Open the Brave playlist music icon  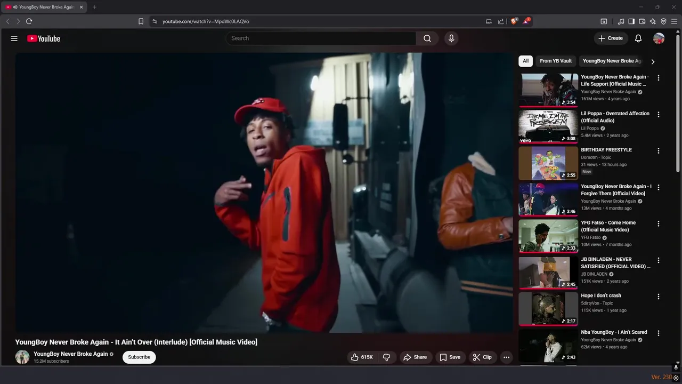[621, 21]
